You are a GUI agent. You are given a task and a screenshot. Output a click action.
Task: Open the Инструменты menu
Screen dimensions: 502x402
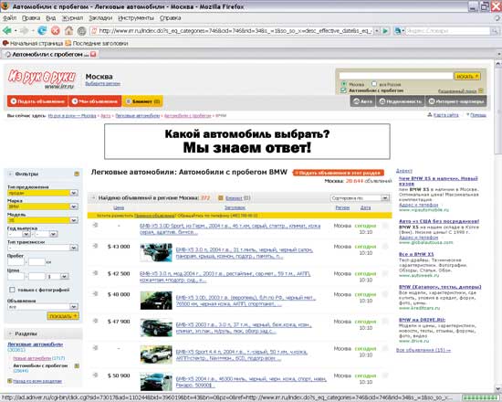(x=136, y=18)
